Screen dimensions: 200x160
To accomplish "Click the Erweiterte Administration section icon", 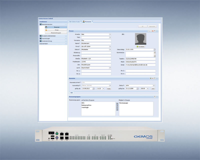I will pyautogui.click(x=41, y=36).
